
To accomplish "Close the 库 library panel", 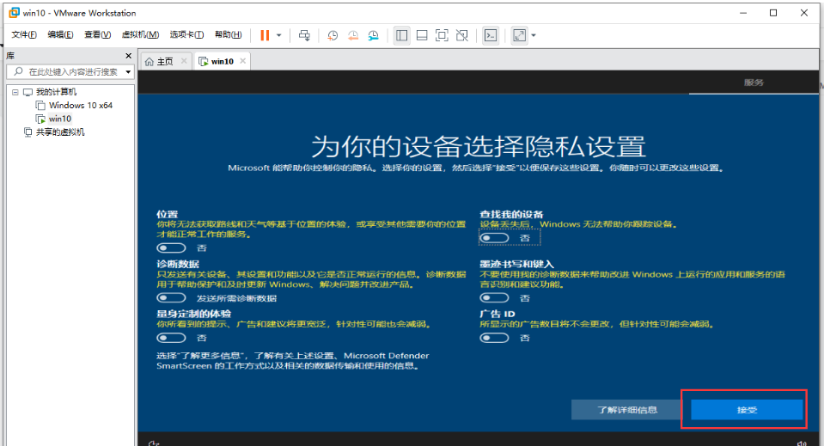I will pyautogui.click(x=128, y=56).
